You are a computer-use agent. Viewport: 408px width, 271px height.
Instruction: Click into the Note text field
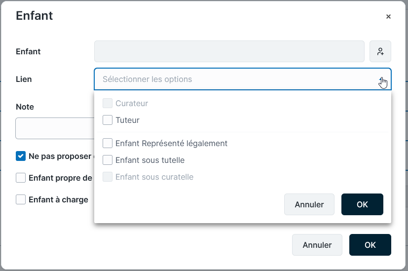[55, 128]
